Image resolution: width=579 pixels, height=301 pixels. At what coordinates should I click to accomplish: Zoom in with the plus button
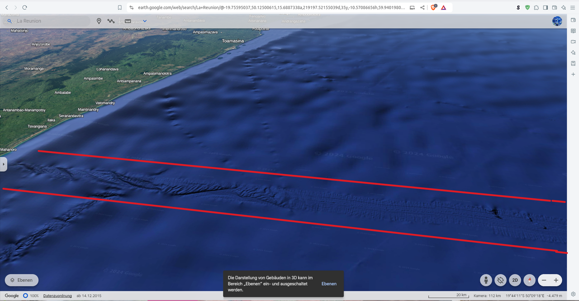tap(556, 280)
